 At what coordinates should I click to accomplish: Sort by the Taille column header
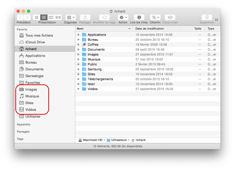[192, 29]
